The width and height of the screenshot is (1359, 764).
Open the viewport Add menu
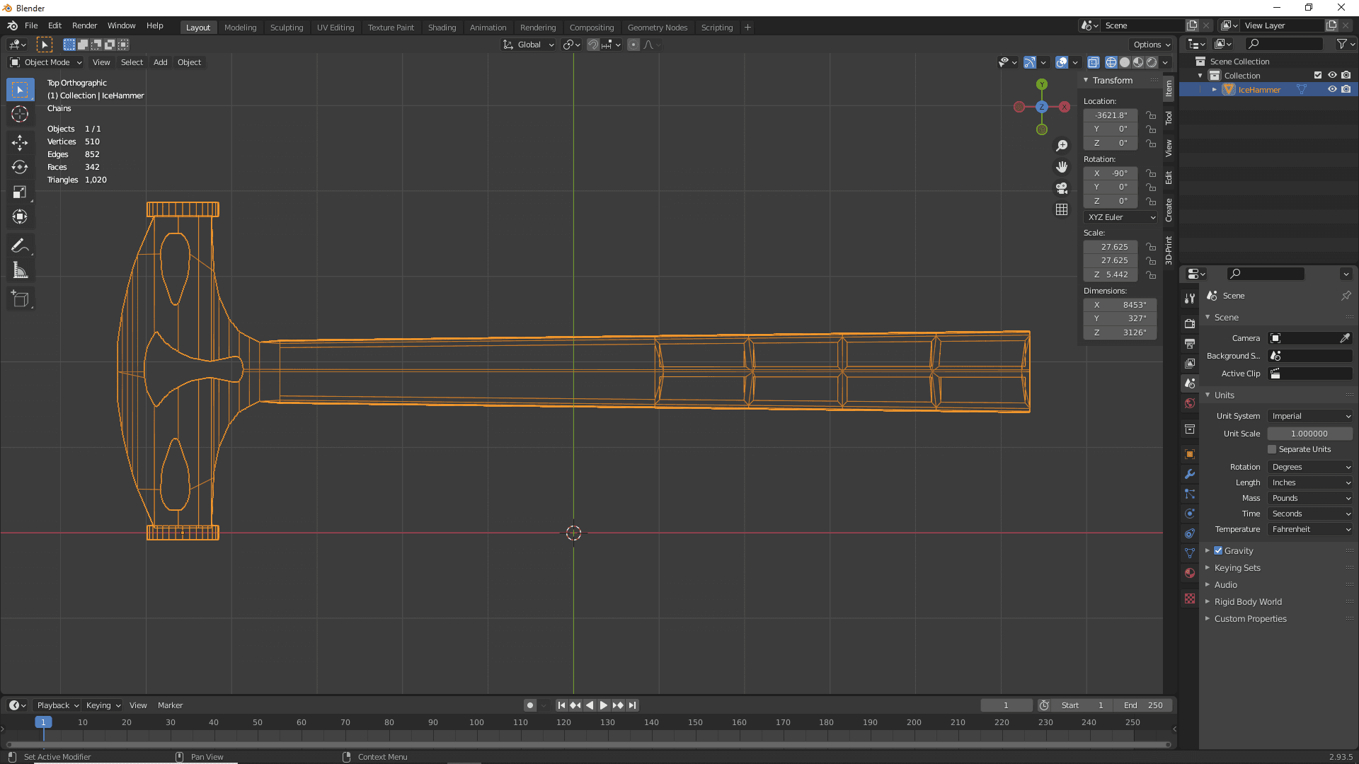(161, 62)
